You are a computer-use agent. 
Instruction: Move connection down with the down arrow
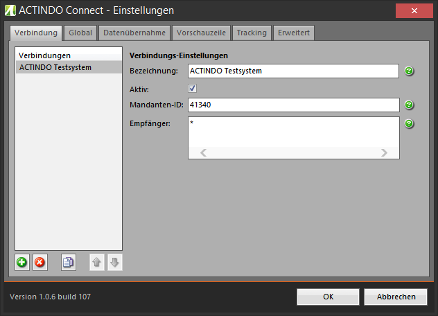[x=115, y=263]
